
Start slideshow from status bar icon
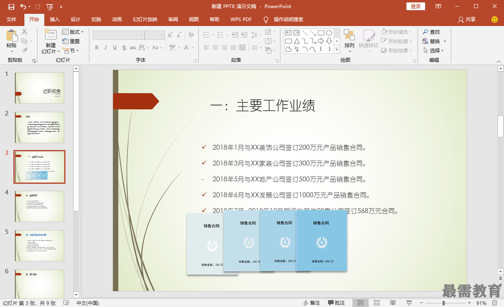409,303
